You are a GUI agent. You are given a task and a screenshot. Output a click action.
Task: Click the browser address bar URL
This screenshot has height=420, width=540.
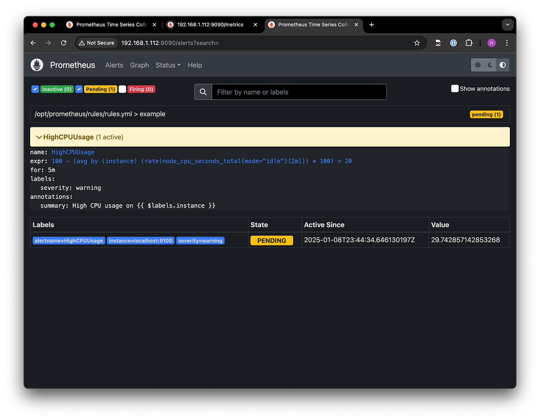coord(170,43)
